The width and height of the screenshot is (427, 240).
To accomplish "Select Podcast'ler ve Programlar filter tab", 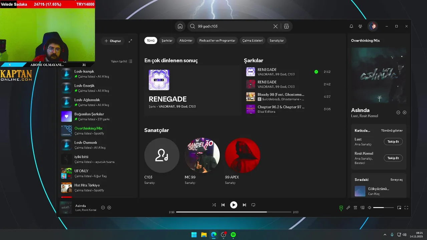I will tap(217, 40).
